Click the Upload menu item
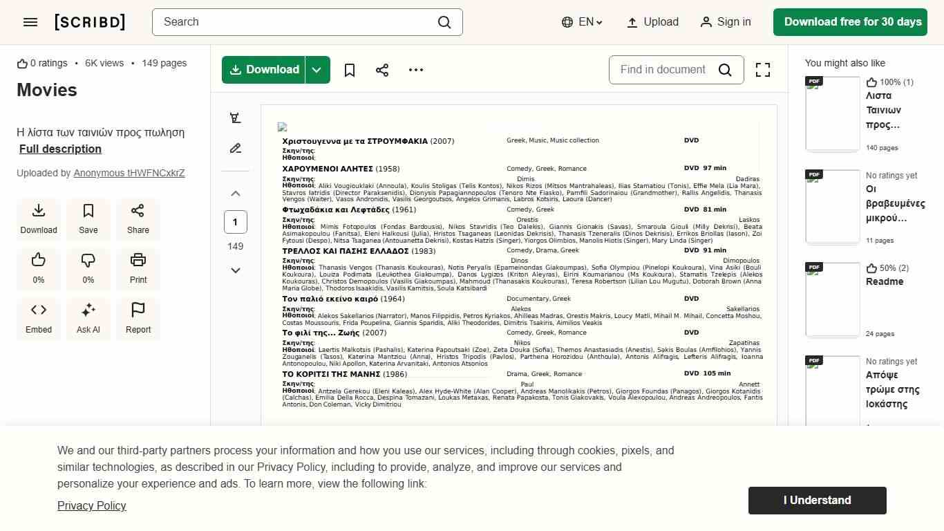Image resolution: width=944 pixels, height=531 pixels. (x=652, y=22)
